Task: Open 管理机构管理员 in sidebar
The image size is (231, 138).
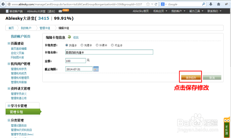Action: tap(20, 78)
